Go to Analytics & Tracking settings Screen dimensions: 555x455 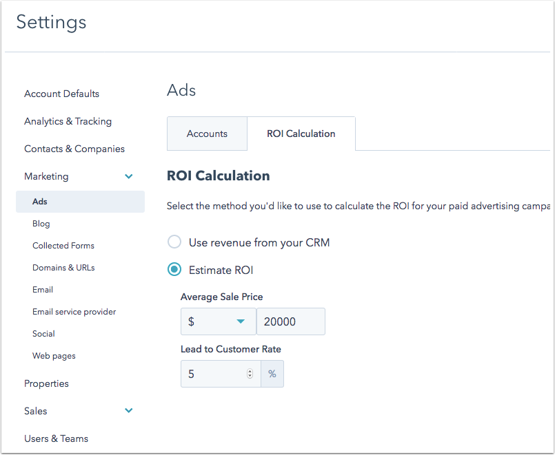(68, 121)
